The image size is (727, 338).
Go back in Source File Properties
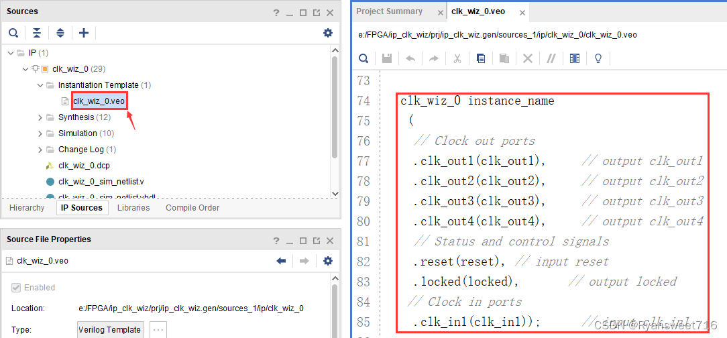[x=281, y=261]
